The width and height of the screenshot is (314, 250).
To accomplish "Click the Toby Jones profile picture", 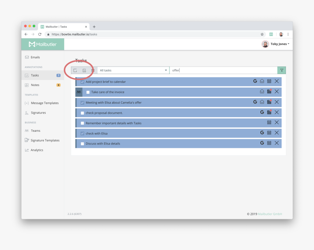I will (x=265, y=44).
